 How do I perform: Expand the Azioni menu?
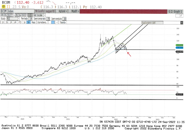[62, 11]
